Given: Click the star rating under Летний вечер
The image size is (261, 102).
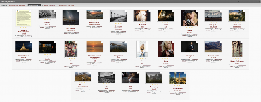Looking at the screenshot, I should coord(237,22).
